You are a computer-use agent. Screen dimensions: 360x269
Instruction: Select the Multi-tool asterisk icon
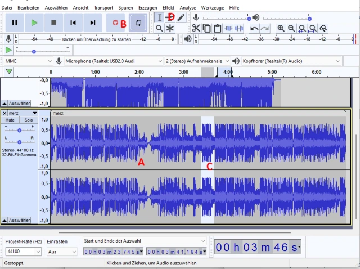point(170,28)
